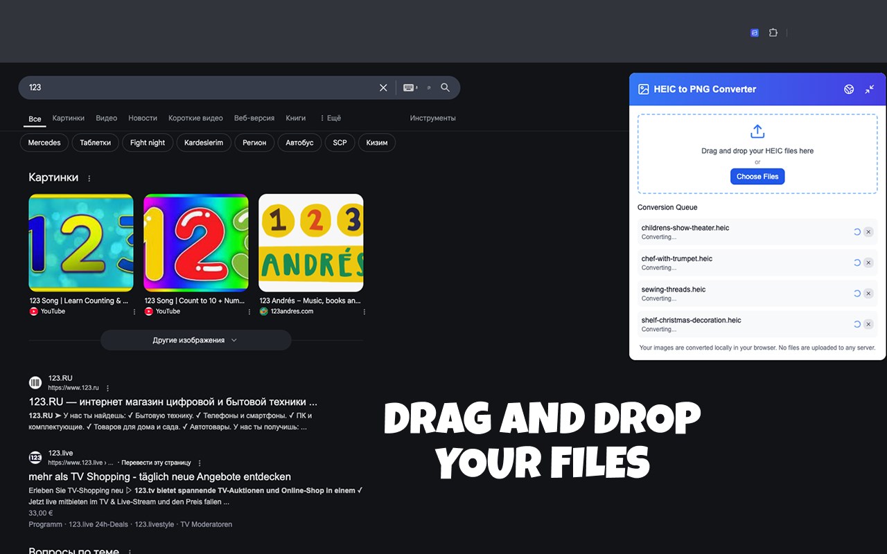Switch to the Книги search tab
887x554 pixels.
point(296,118)
